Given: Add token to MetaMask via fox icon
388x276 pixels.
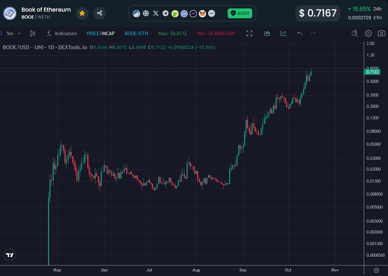Looking at the screenshot, I should pyautogui.click(x=202, y=13).
